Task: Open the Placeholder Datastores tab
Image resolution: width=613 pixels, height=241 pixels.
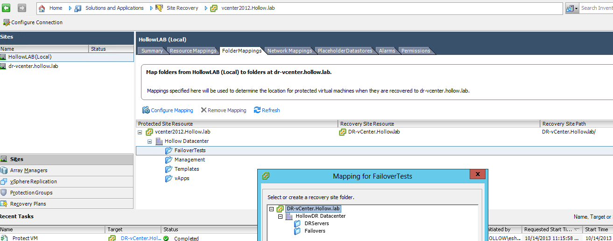Action: click(x=345, y=51)
